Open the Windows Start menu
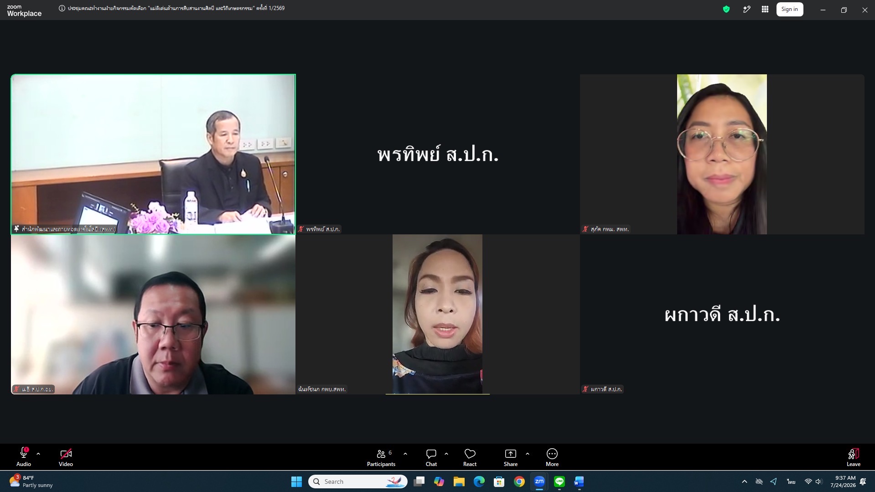This screenshot has height=492, width=875. point(296,482)
